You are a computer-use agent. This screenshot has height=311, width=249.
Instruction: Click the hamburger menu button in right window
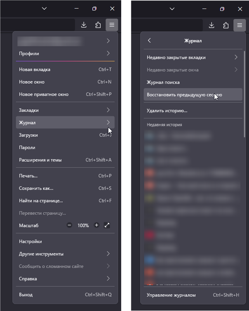tap(239, 25)
